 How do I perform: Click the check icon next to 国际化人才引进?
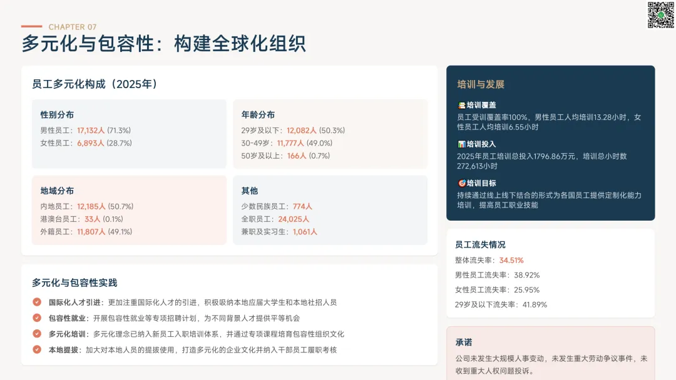pyautogui.click(x=37, y=302)
